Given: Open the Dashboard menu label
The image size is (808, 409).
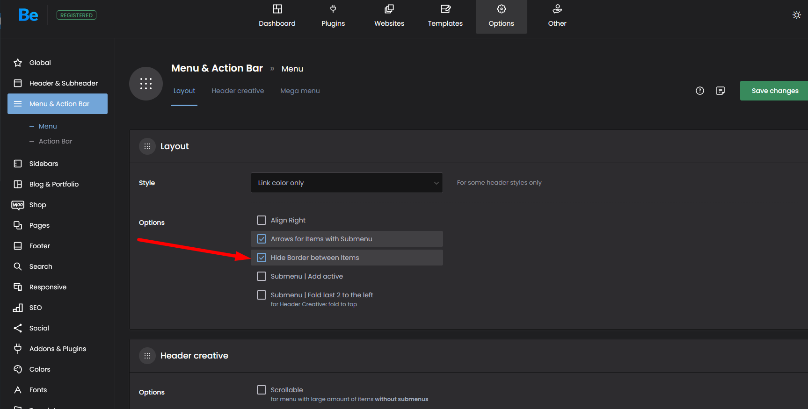Looking at the screenshot, I should coord(277,23).
